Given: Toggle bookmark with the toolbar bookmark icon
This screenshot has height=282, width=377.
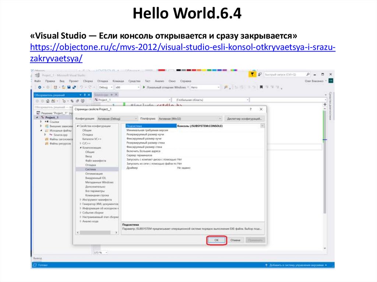Looking at the screenshot, I should point(261,87).
